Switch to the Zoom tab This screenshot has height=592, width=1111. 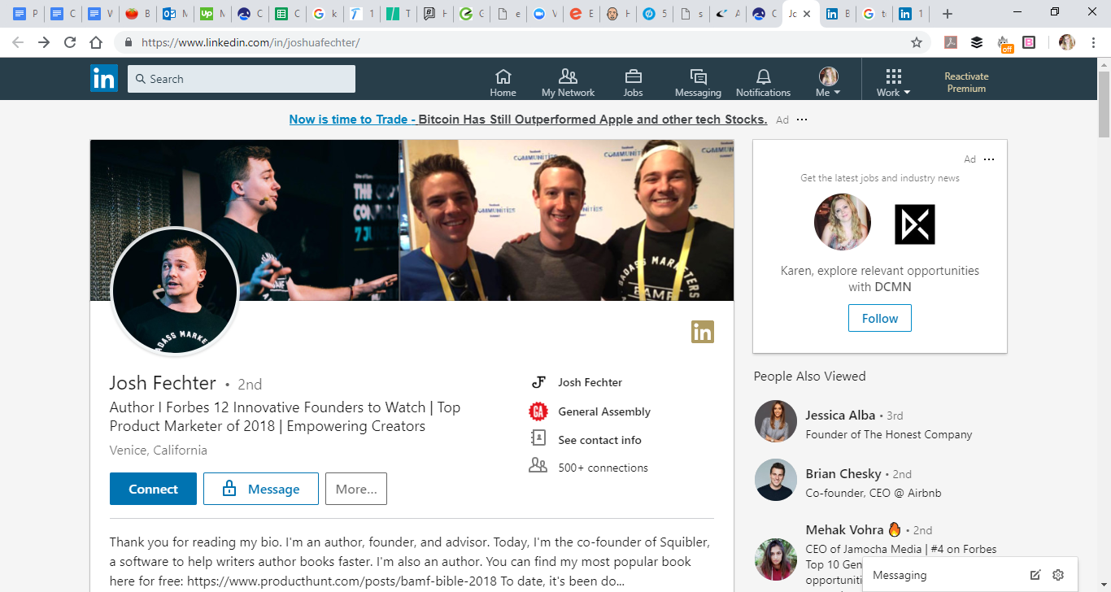click(x=545, y=14)
